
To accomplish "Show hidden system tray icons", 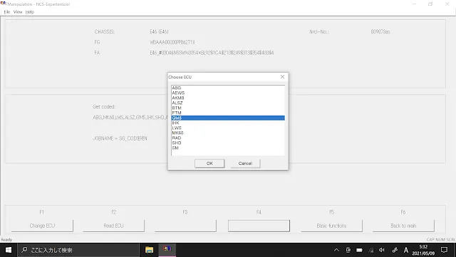I will pyautogui.click(x=336, y=250).
